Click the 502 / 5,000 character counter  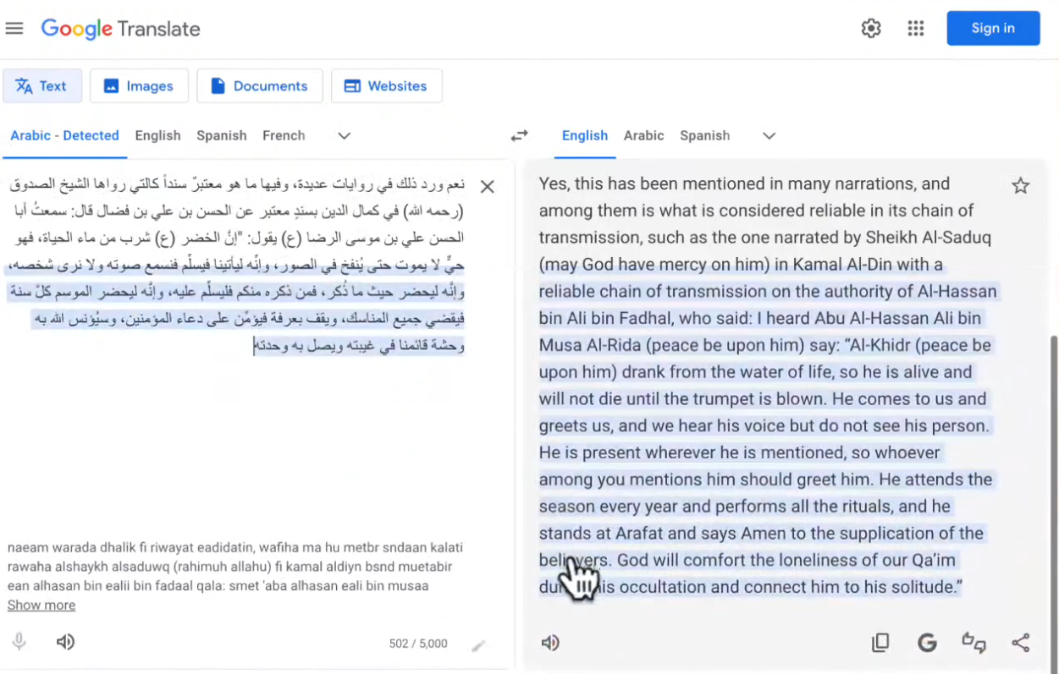click(x=418, y=644)
